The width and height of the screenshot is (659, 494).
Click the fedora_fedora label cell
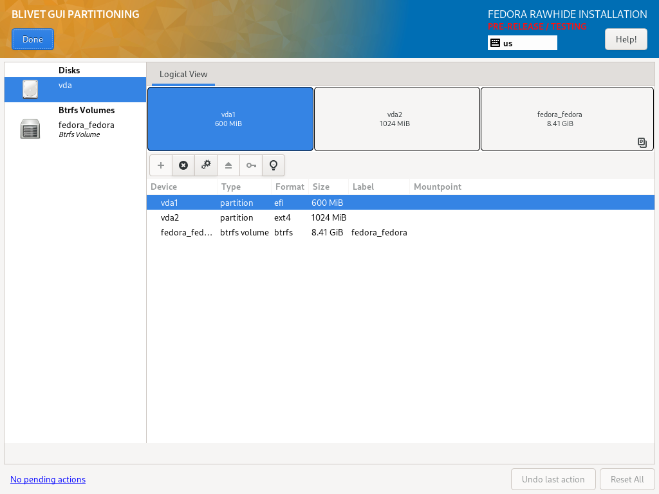pyautogui.click(x=379, y=232)
